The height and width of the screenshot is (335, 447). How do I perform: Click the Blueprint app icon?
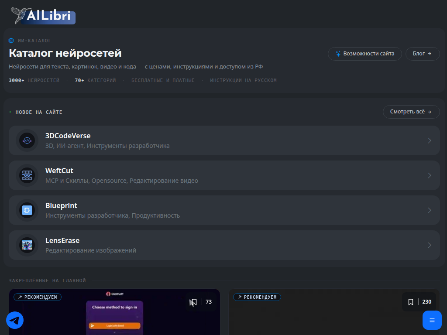click(27, 210)
